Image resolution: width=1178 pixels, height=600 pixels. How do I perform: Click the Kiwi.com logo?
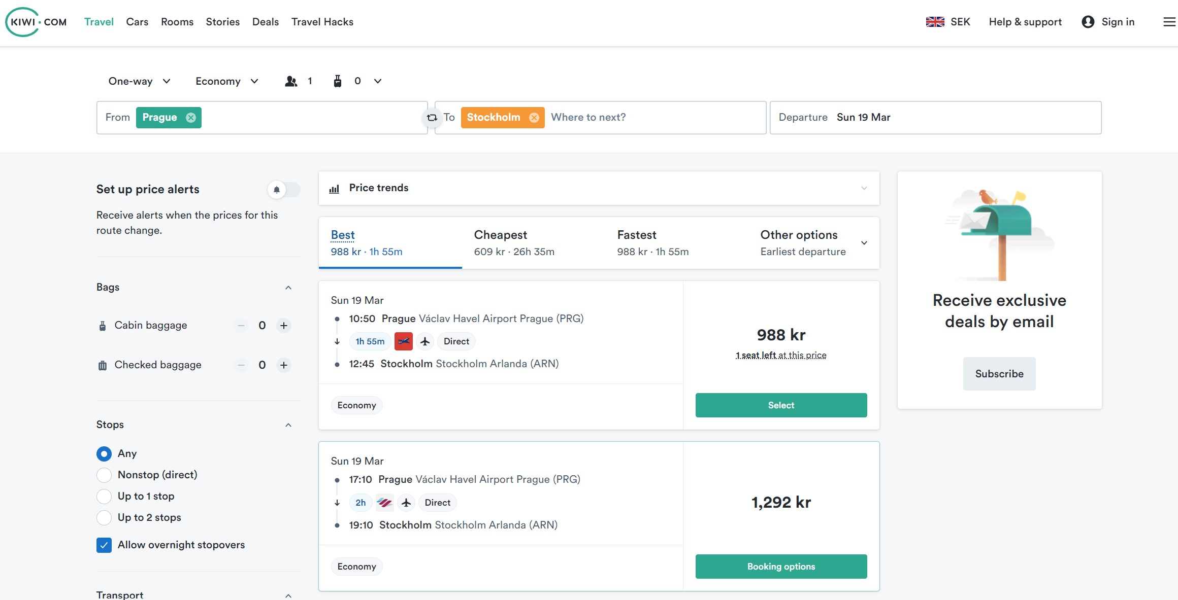pos(36,22)
